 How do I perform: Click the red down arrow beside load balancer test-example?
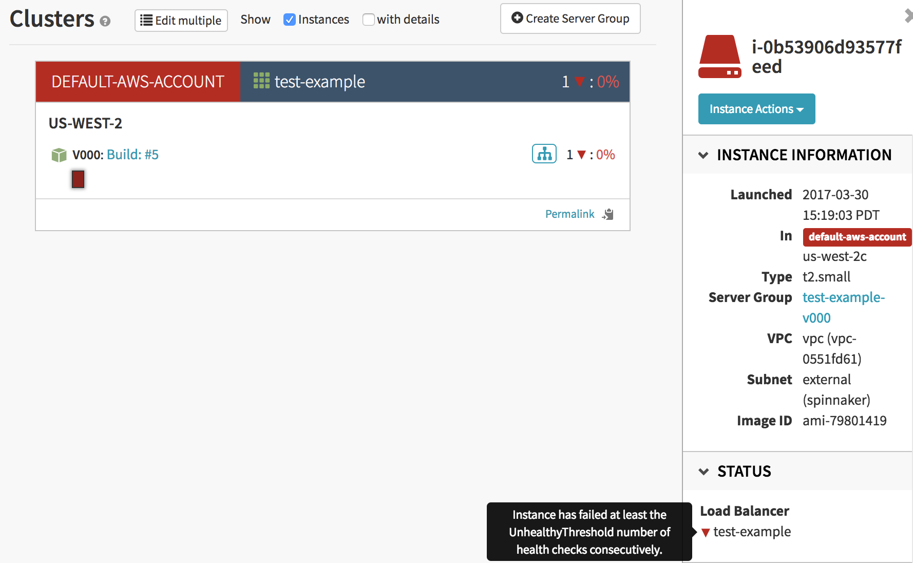(706, 533)
